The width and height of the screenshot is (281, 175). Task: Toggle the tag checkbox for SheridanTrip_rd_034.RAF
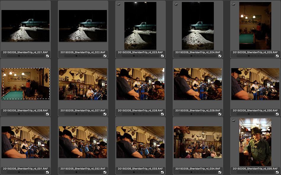coord(220,172)
